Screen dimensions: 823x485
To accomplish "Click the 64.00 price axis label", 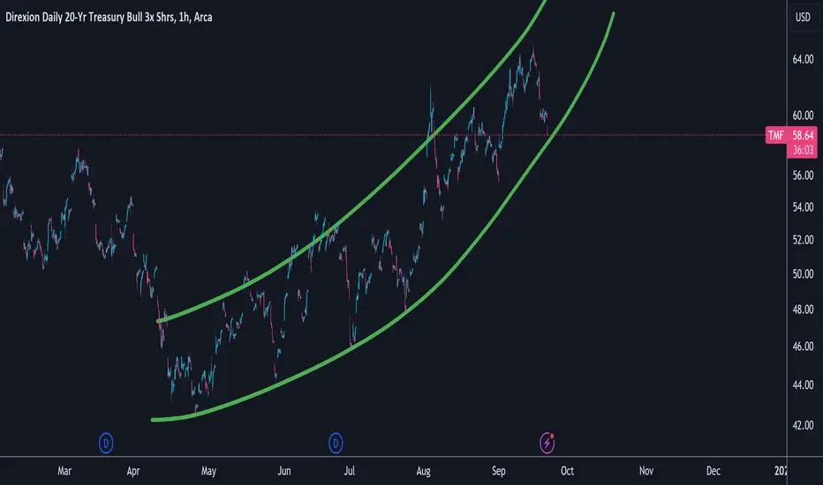I will (x=803, y=60).
